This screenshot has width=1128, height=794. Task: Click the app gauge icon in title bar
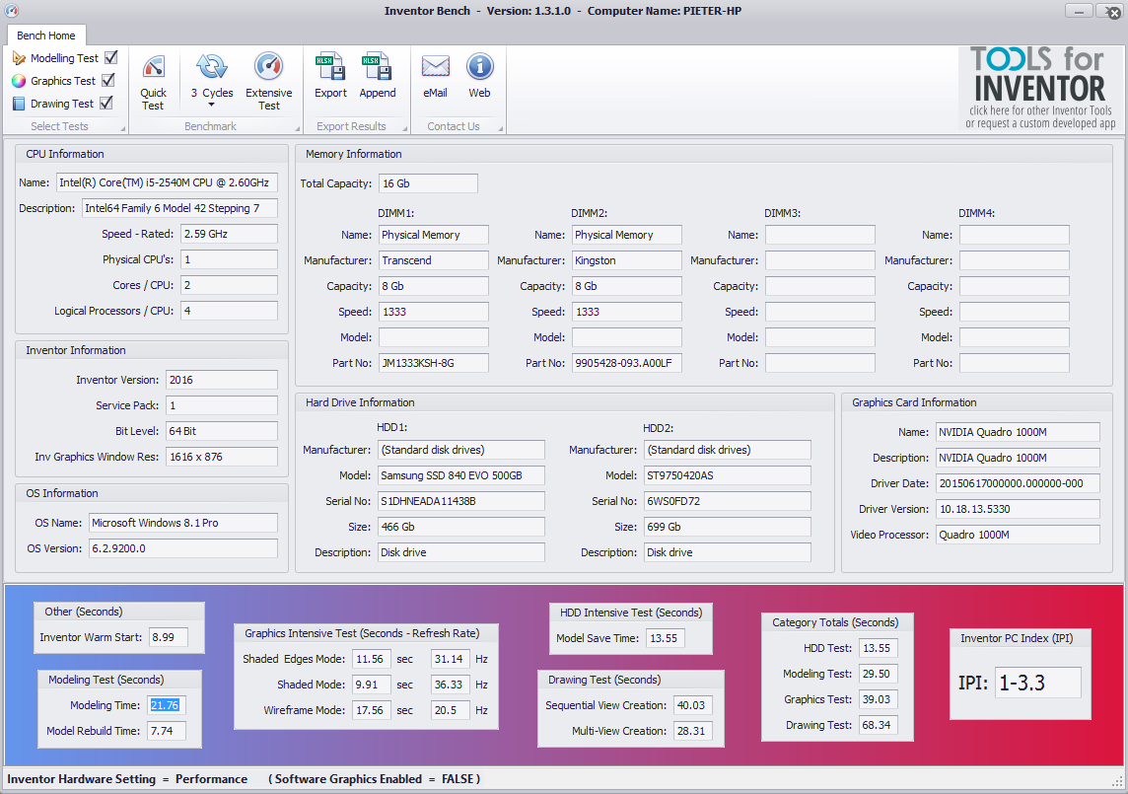coord(11,10)
